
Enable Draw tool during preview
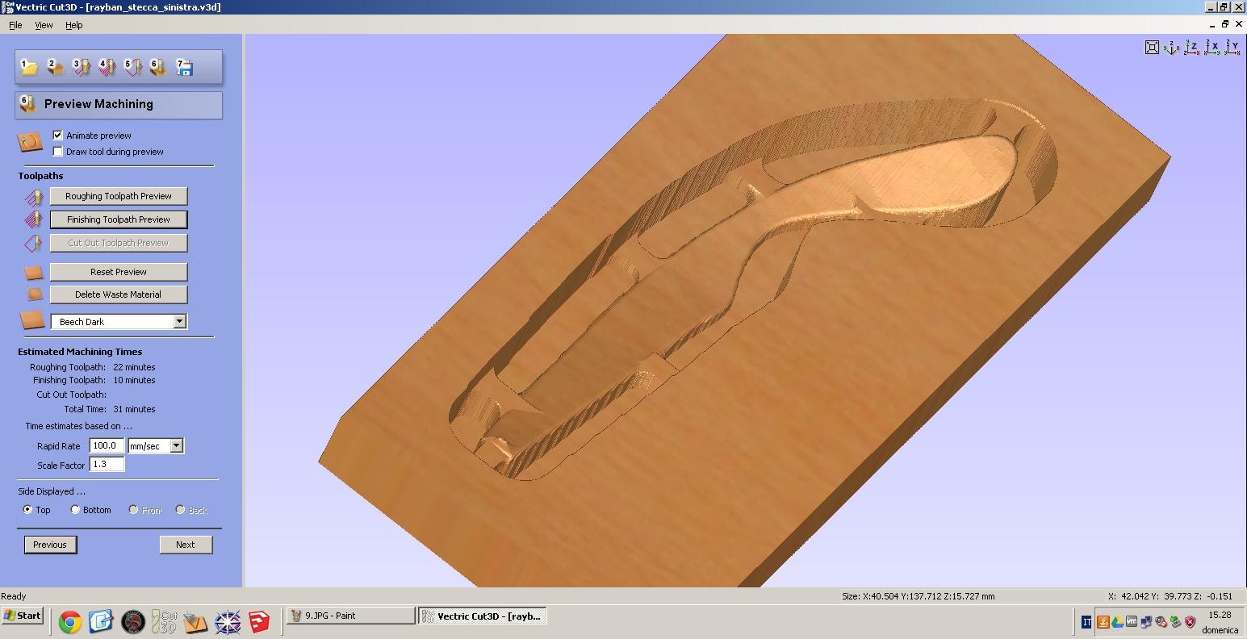tap(57, 151)
